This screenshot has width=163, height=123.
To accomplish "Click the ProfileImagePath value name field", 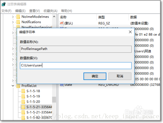I will point(76,49).
